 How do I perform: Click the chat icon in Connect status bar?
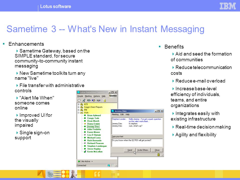click(x=109, y=165)
